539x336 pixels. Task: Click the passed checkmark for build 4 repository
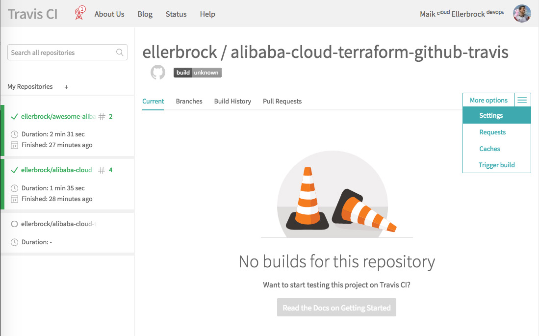click(x=14, y=170)
